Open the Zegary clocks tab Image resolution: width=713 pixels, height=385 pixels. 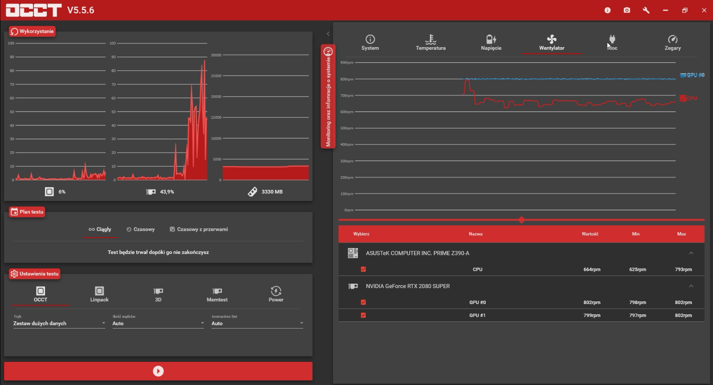pyautogui.click(x=672, y=43)
